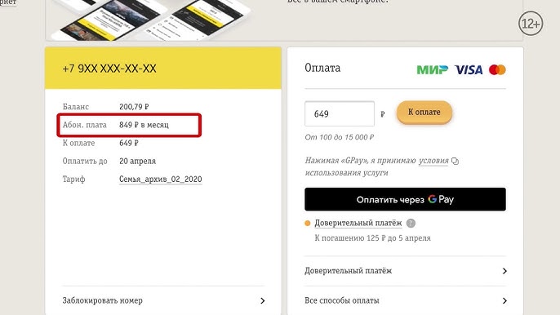Click the 12+ age rating badge
This screenshot has height=315, width=560.
pyautogui.click(x=531, y=24)
